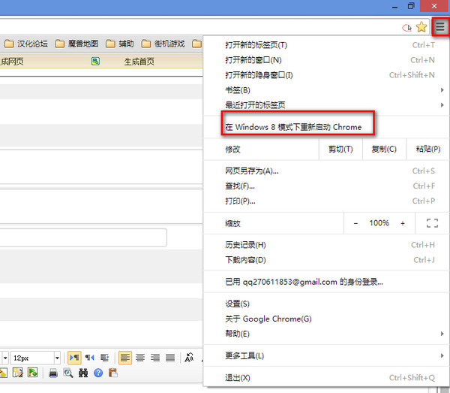Click the binoculars find icon in editor

(x=83, y=373)
